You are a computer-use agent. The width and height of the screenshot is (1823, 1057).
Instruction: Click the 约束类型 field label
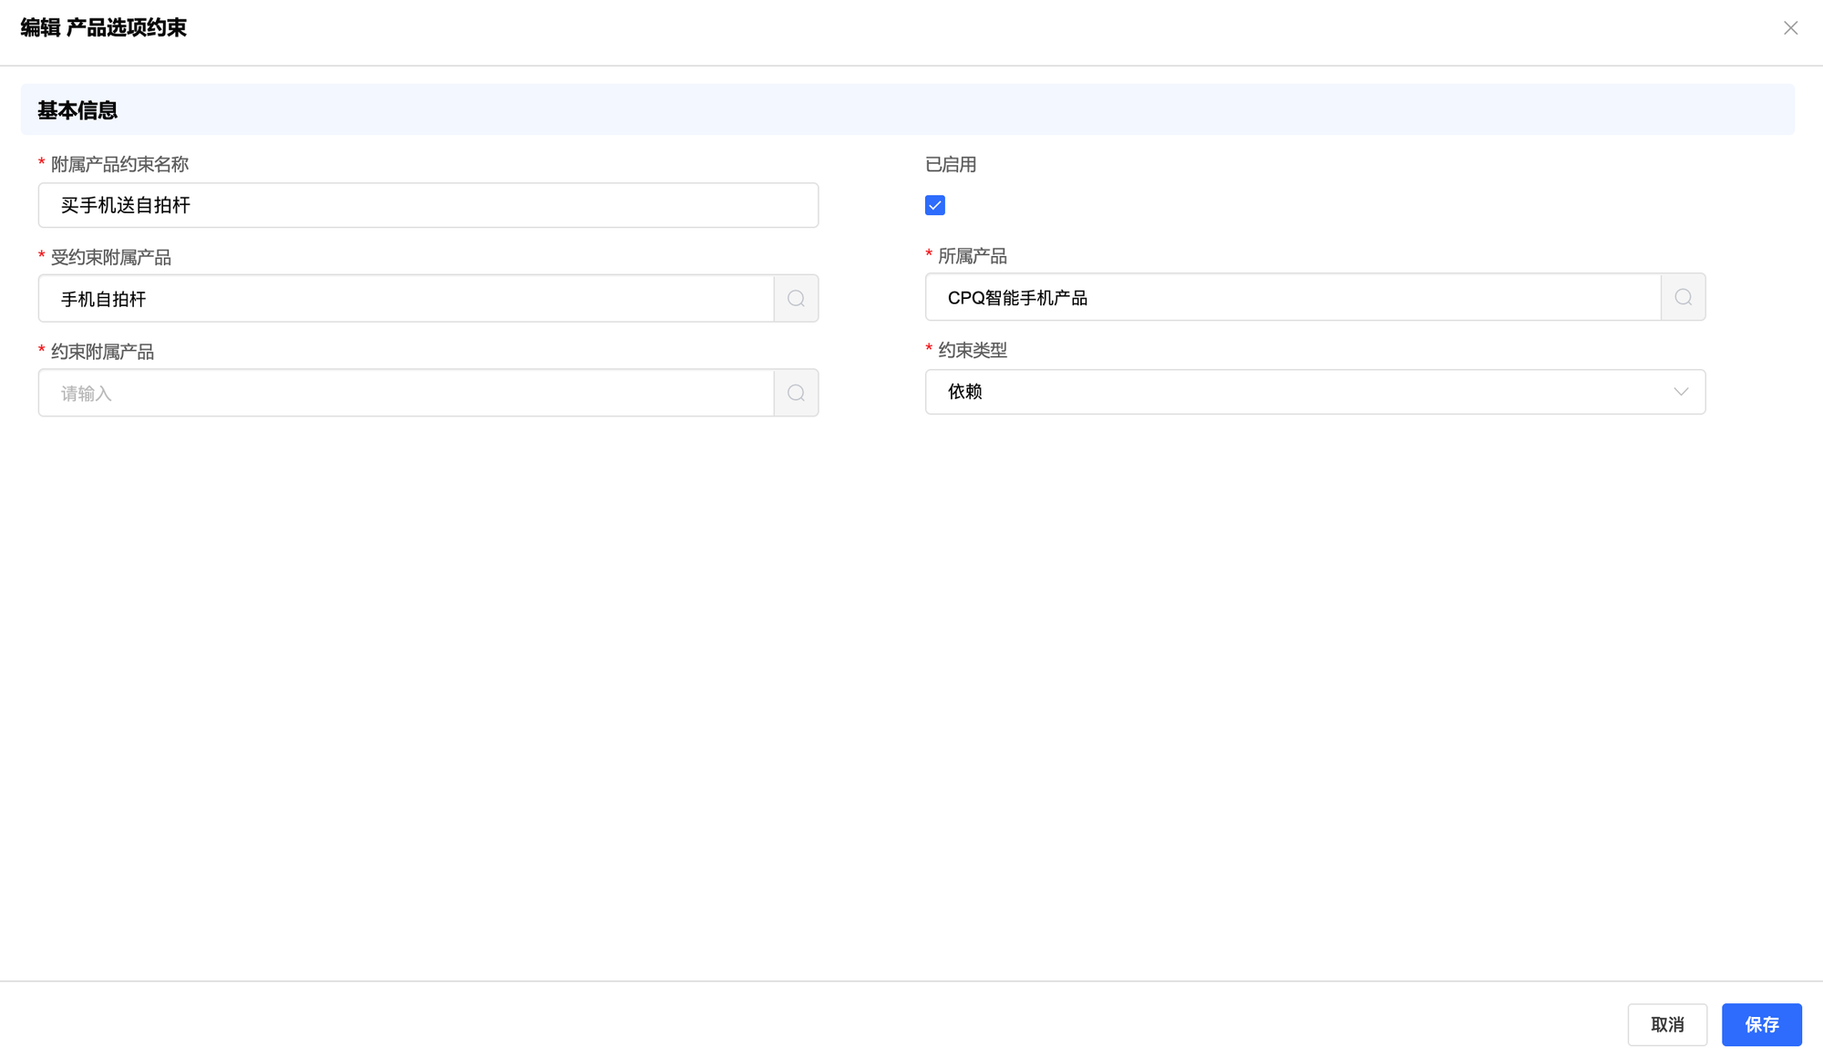(972, 350)
